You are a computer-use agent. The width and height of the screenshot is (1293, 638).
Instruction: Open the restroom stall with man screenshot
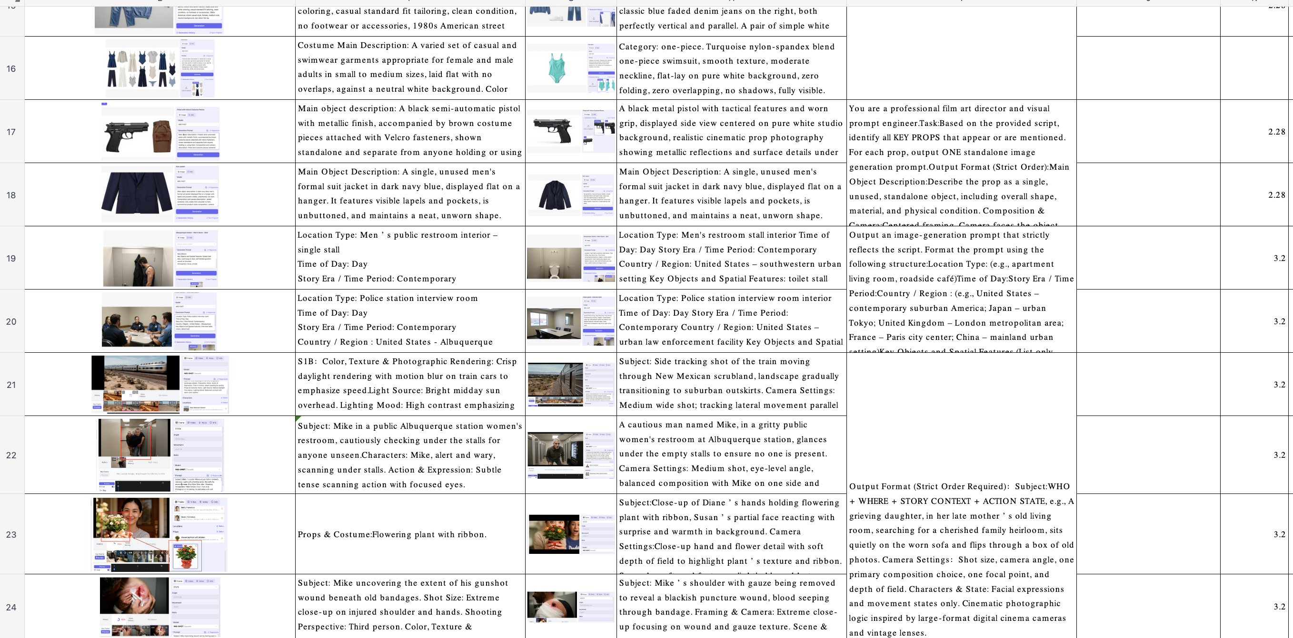(159, 258)
